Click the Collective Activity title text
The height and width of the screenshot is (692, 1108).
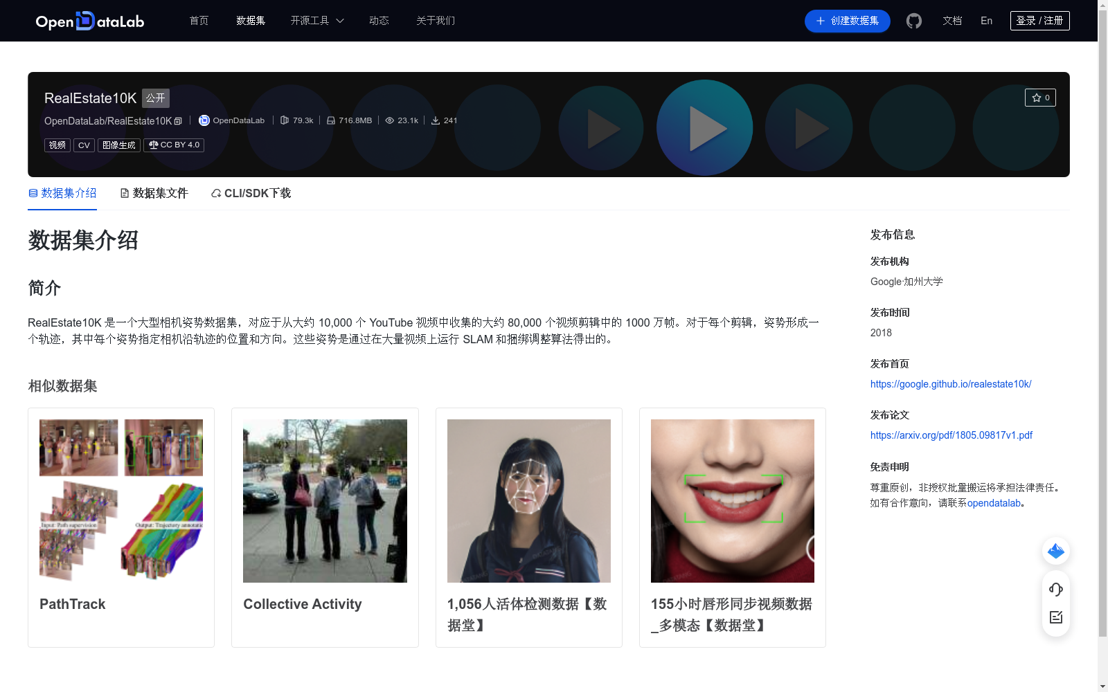(x=303, y=604)
